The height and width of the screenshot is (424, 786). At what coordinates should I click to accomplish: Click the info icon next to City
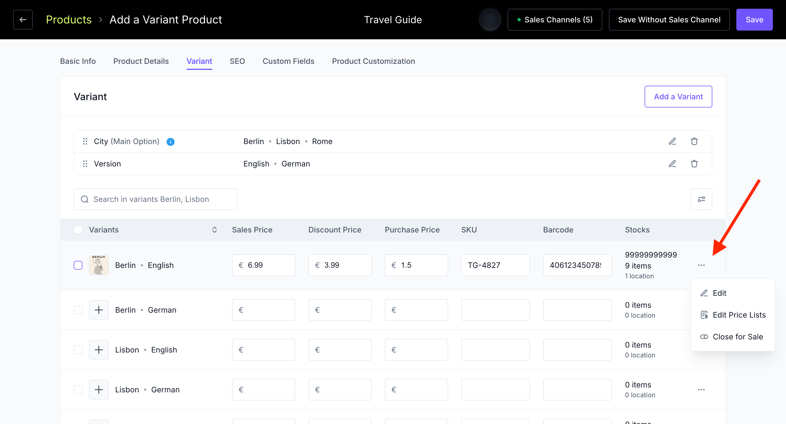pyautogui.click(x=171, y=142)
